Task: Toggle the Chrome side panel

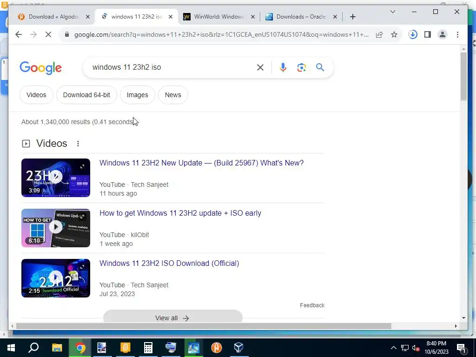Action: tap(428, 34)
